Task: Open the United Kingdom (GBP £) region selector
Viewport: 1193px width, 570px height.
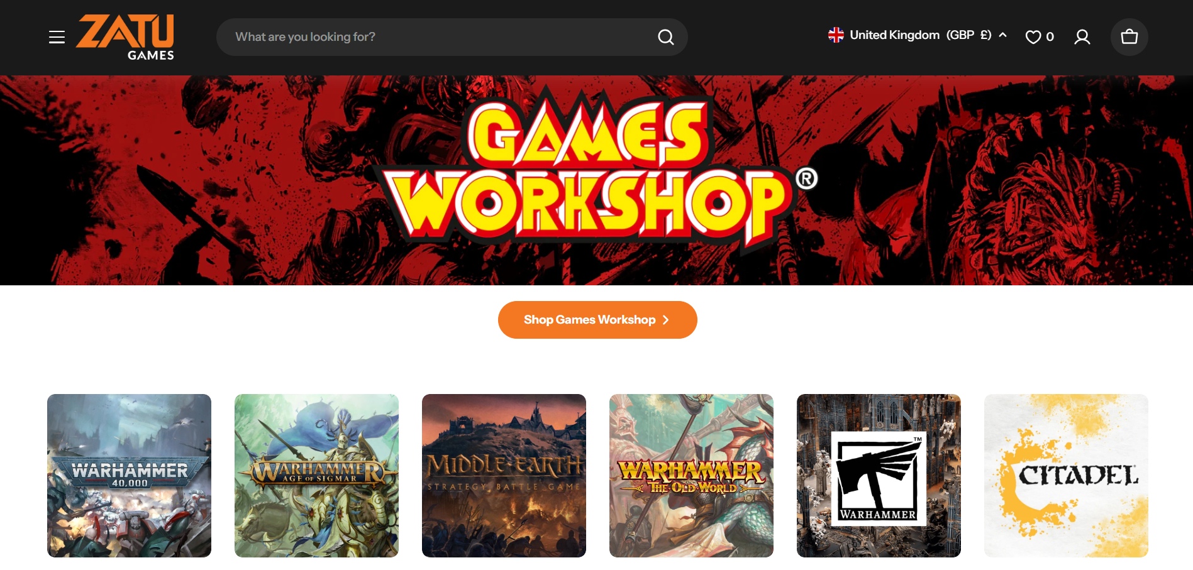Action: coord(918,35)
